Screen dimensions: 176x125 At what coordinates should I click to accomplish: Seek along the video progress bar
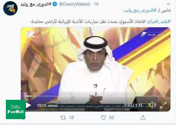(96, 96)
